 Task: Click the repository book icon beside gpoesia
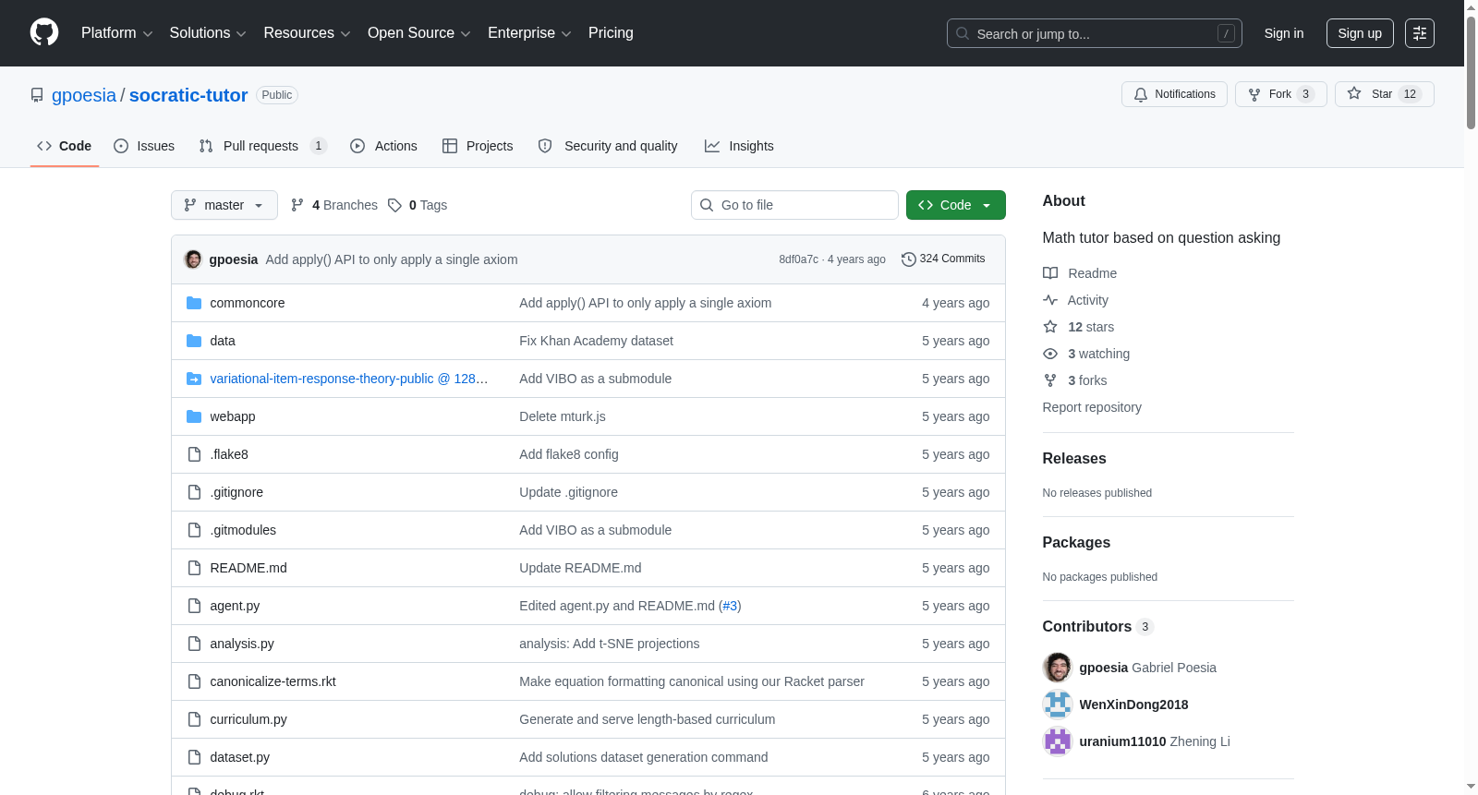coord(37,95)
